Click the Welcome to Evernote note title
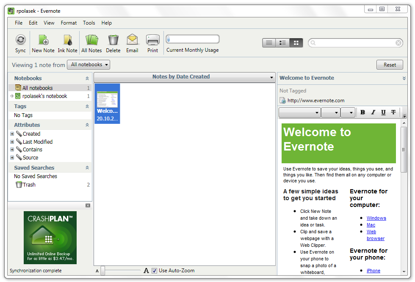Screen dimensions: 415x282 pos(307,78)
